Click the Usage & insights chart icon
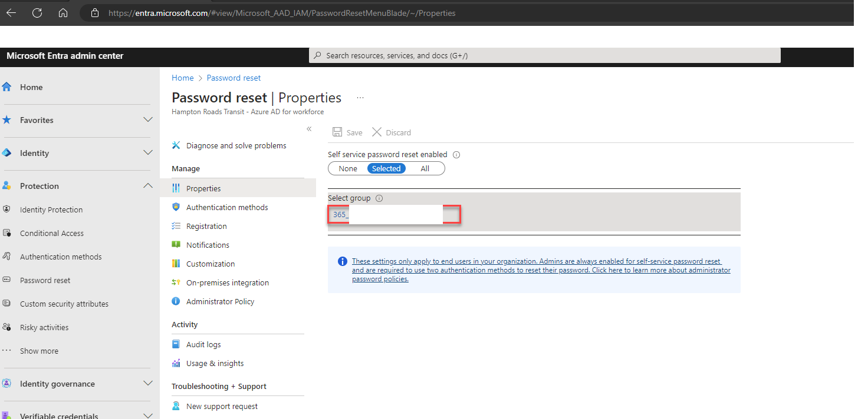This screenshot has height=419, width=858. pyautogui.click(x=176, y=363)
